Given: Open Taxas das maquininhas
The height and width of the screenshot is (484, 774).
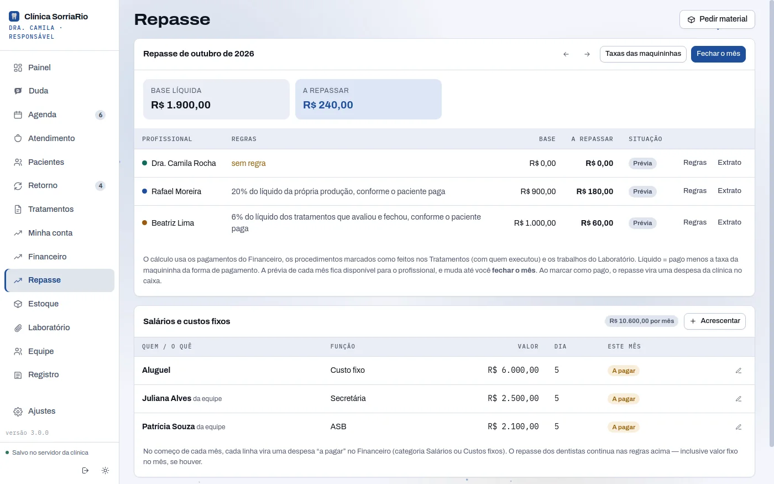Looking at the screenshot, I should [x=643, y=54].
